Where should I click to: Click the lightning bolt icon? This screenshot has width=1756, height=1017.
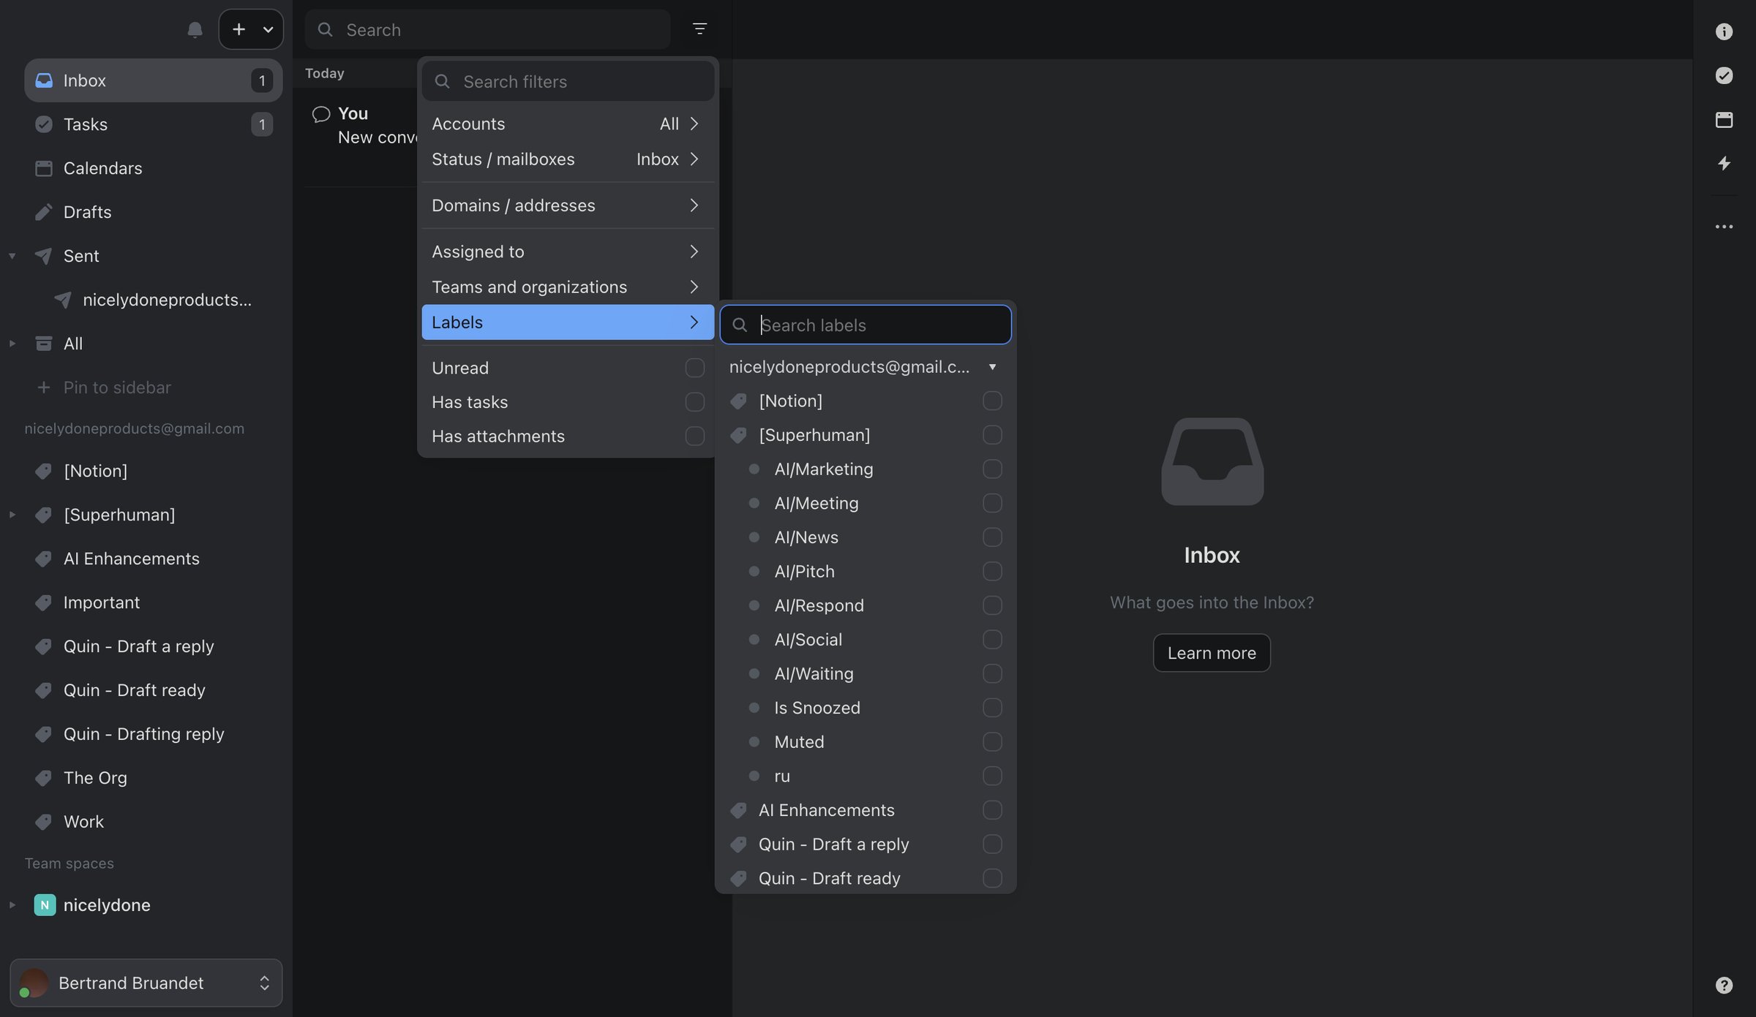[x=1724, y=163]
